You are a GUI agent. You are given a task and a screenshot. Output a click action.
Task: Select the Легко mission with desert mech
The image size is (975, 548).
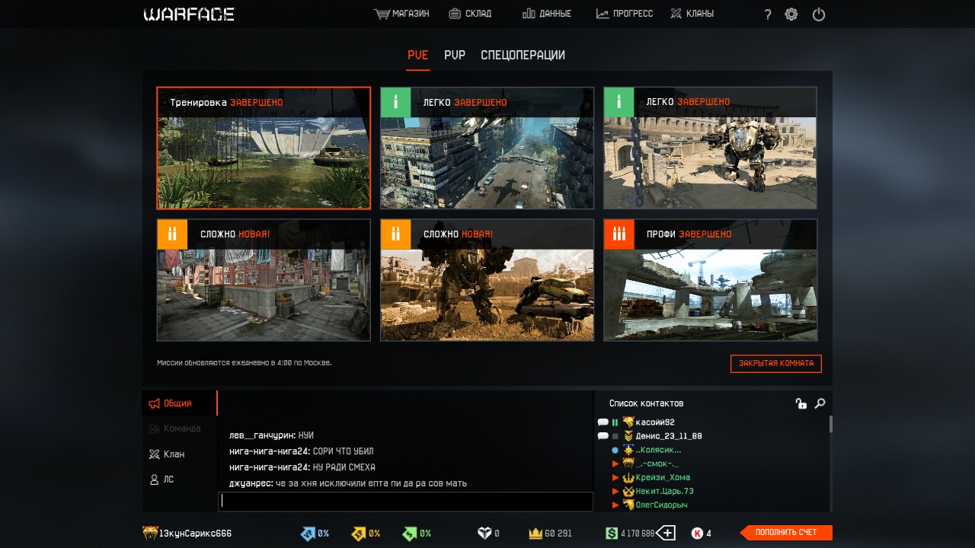pos(710,148)
